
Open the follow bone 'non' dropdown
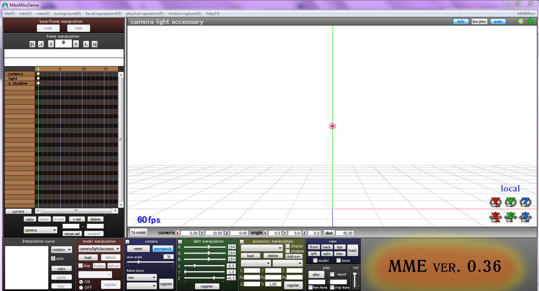click(142, 277)
